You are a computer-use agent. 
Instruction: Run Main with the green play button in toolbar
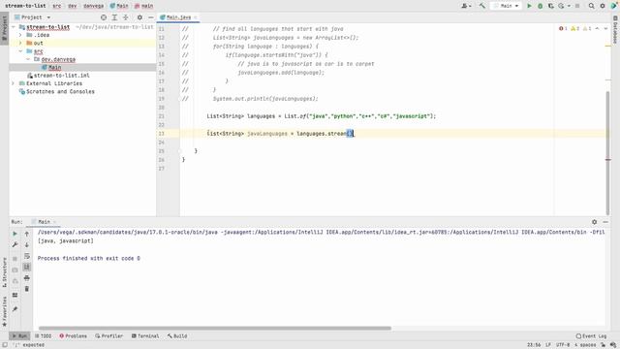(529, 6)
